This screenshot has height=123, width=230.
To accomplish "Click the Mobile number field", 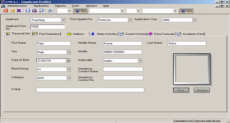I will [x=122, y=52].
